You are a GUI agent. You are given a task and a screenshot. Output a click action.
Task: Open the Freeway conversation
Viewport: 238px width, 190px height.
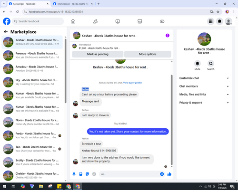pos(32,56)
